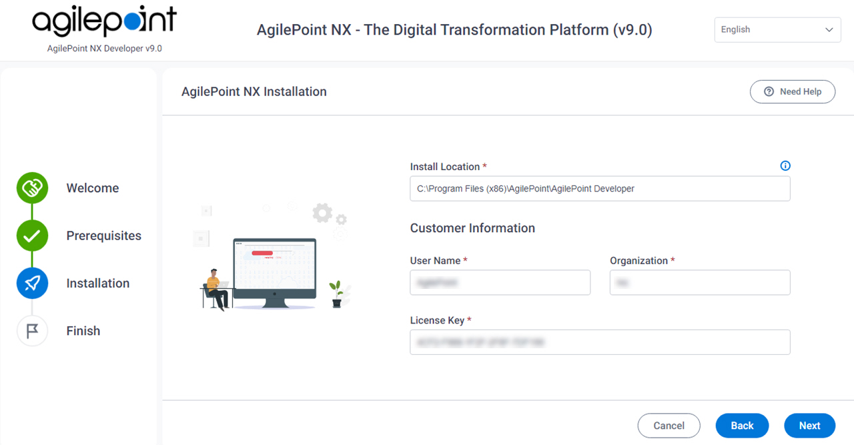Click the Welcome step handshake icon

[x=32, y=188]
